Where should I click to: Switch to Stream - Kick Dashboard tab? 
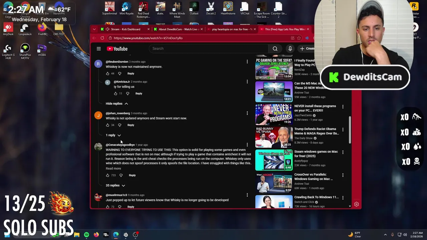pos(125,29)
